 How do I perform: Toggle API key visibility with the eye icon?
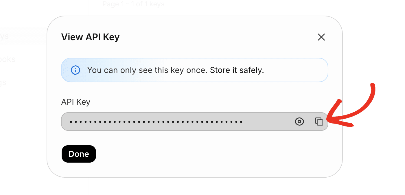(x=299, y=122)
